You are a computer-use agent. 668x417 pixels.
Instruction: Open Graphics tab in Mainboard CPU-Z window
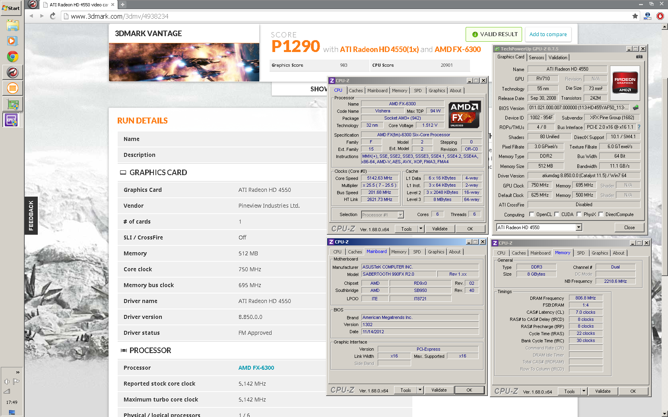pos(436,252)
